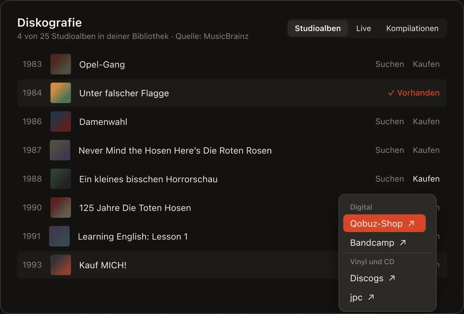Click Suchen for Opel-Gang
This screenshot has height=314, width=464.
(390, 64)
